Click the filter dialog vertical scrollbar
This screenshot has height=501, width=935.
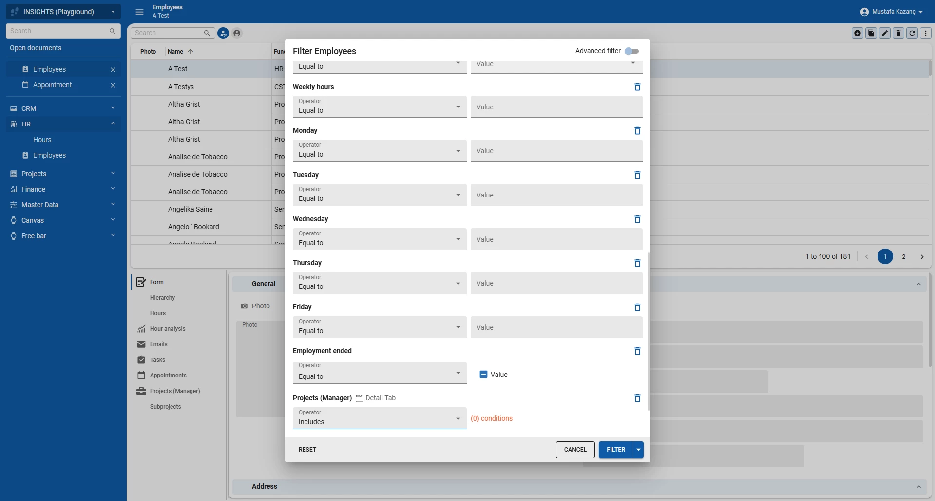point(649,331)
